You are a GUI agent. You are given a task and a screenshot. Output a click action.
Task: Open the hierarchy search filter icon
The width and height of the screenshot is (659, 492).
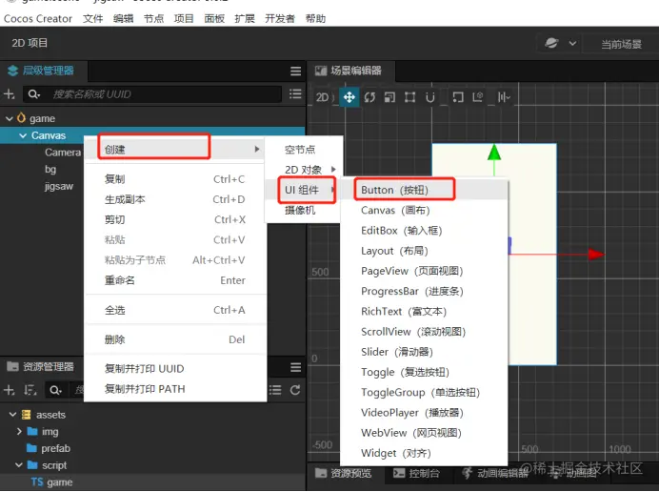(x=33, y=93)
